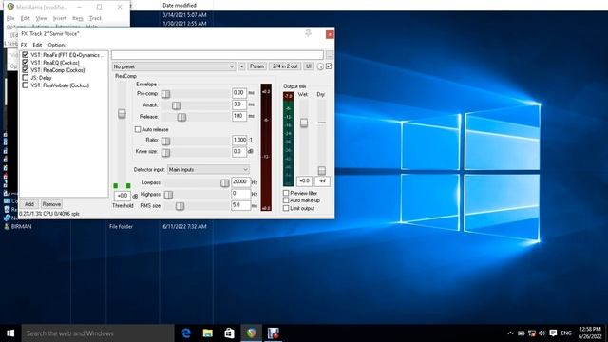Enable the JS Delay effect checkbox
Image resolution: width=608 pixels, height=342 pixels.
coord(26,78)
